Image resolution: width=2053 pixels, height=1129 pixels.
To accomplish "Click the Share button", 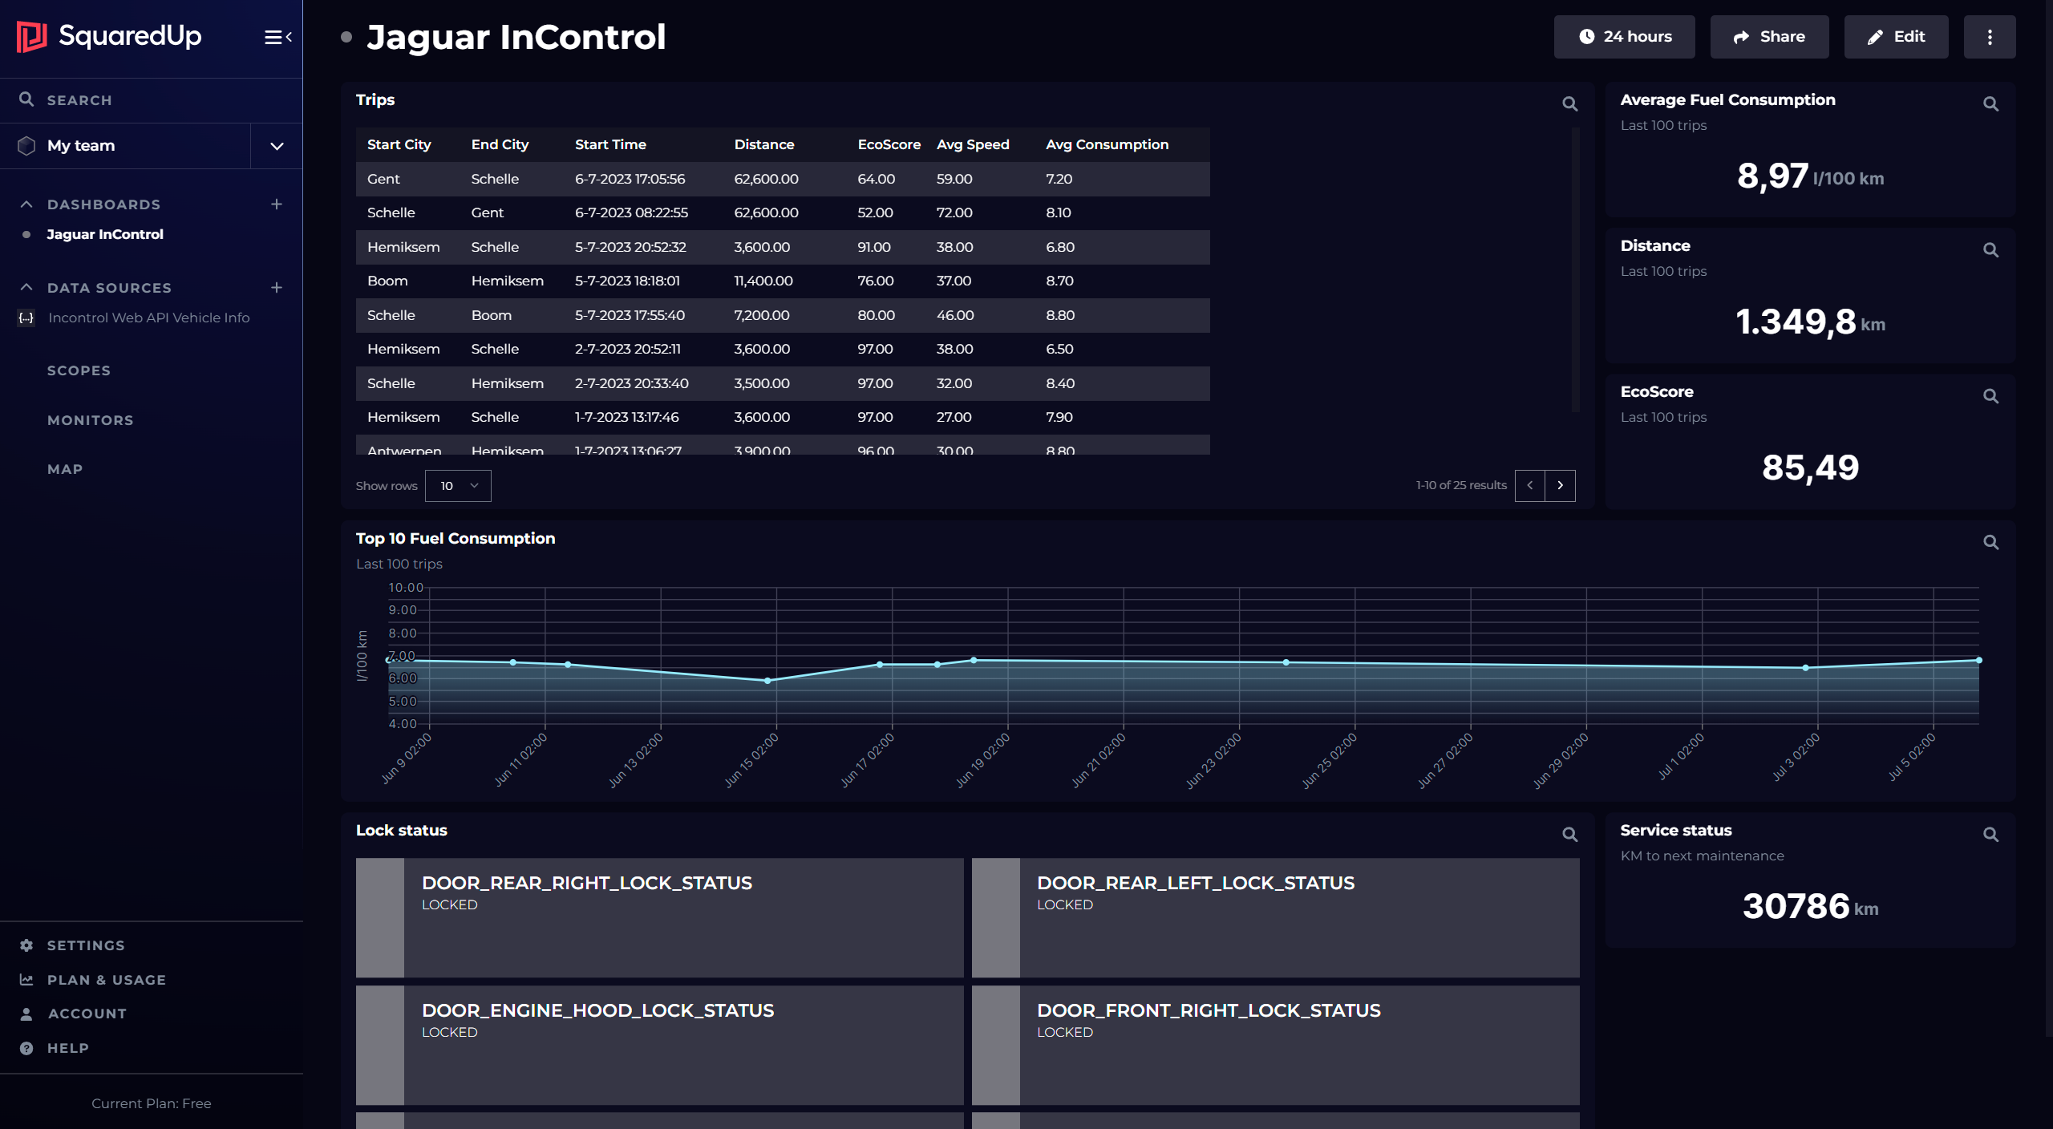I will coord(1769,36).
